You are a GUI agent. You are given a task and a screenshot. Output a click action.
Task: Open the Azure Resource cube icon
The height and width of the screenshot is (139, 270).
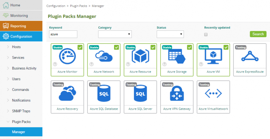[x=140, y=56]
